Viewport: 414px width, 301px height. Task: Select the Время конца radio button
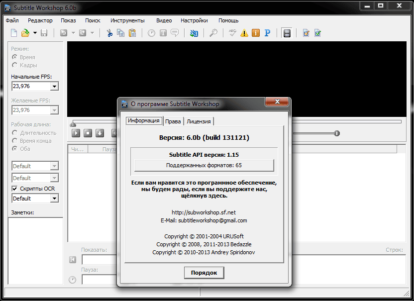(x=15, y=140)
